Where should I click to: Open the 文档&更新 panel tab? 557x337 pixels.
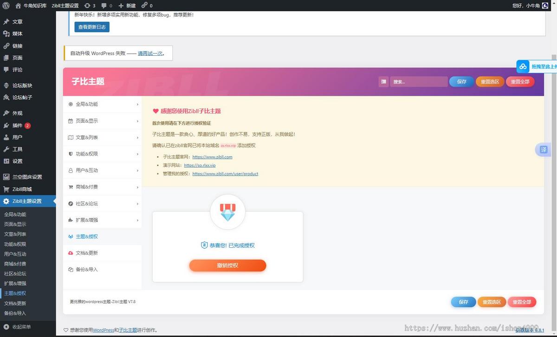[x=102, y=253]
